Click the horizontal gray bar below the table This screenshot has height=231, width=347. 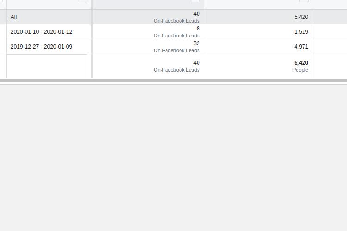click(173, 81)
